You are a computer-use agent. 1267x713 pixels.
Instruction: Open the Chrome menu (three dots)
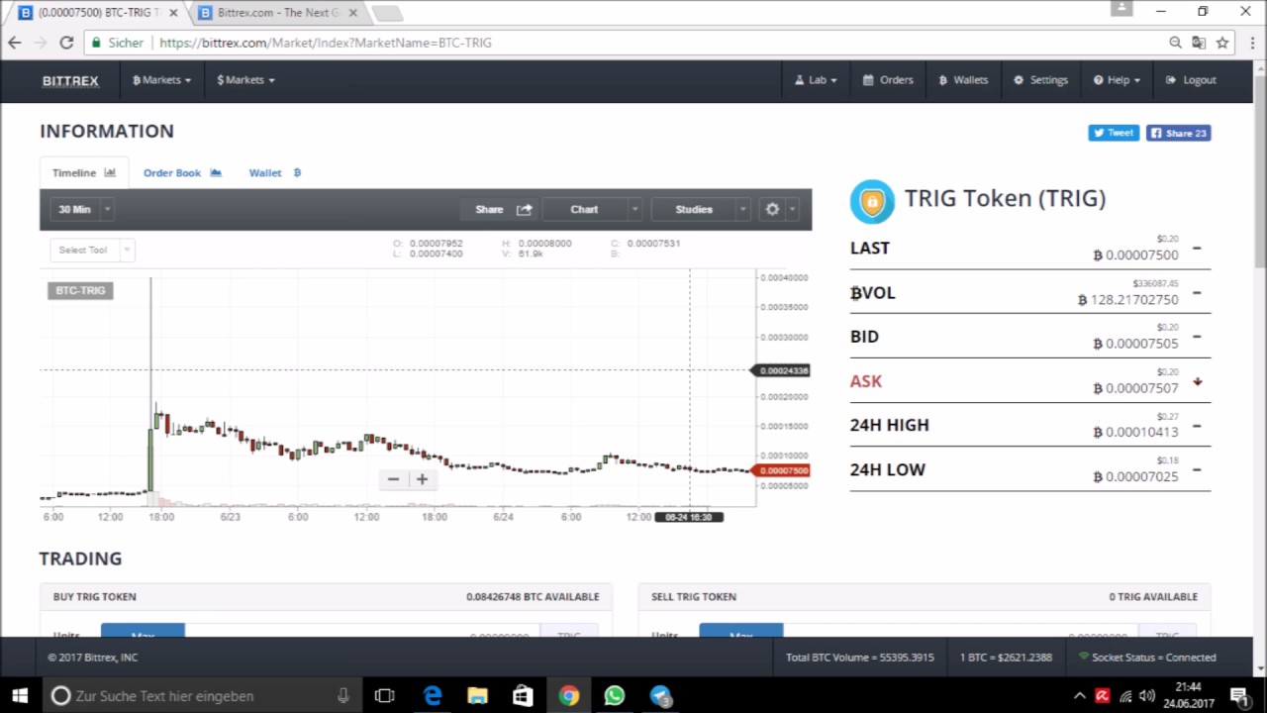pyautogui.click(x=1251, y=43)
